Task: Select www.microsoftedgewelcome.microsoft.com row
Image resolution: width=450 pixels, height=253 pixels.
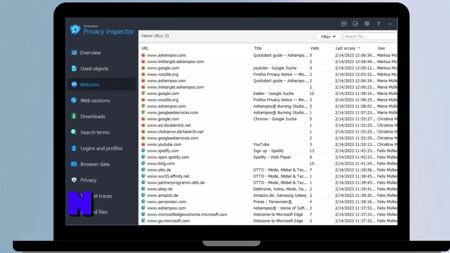Action: coord(269,214)
